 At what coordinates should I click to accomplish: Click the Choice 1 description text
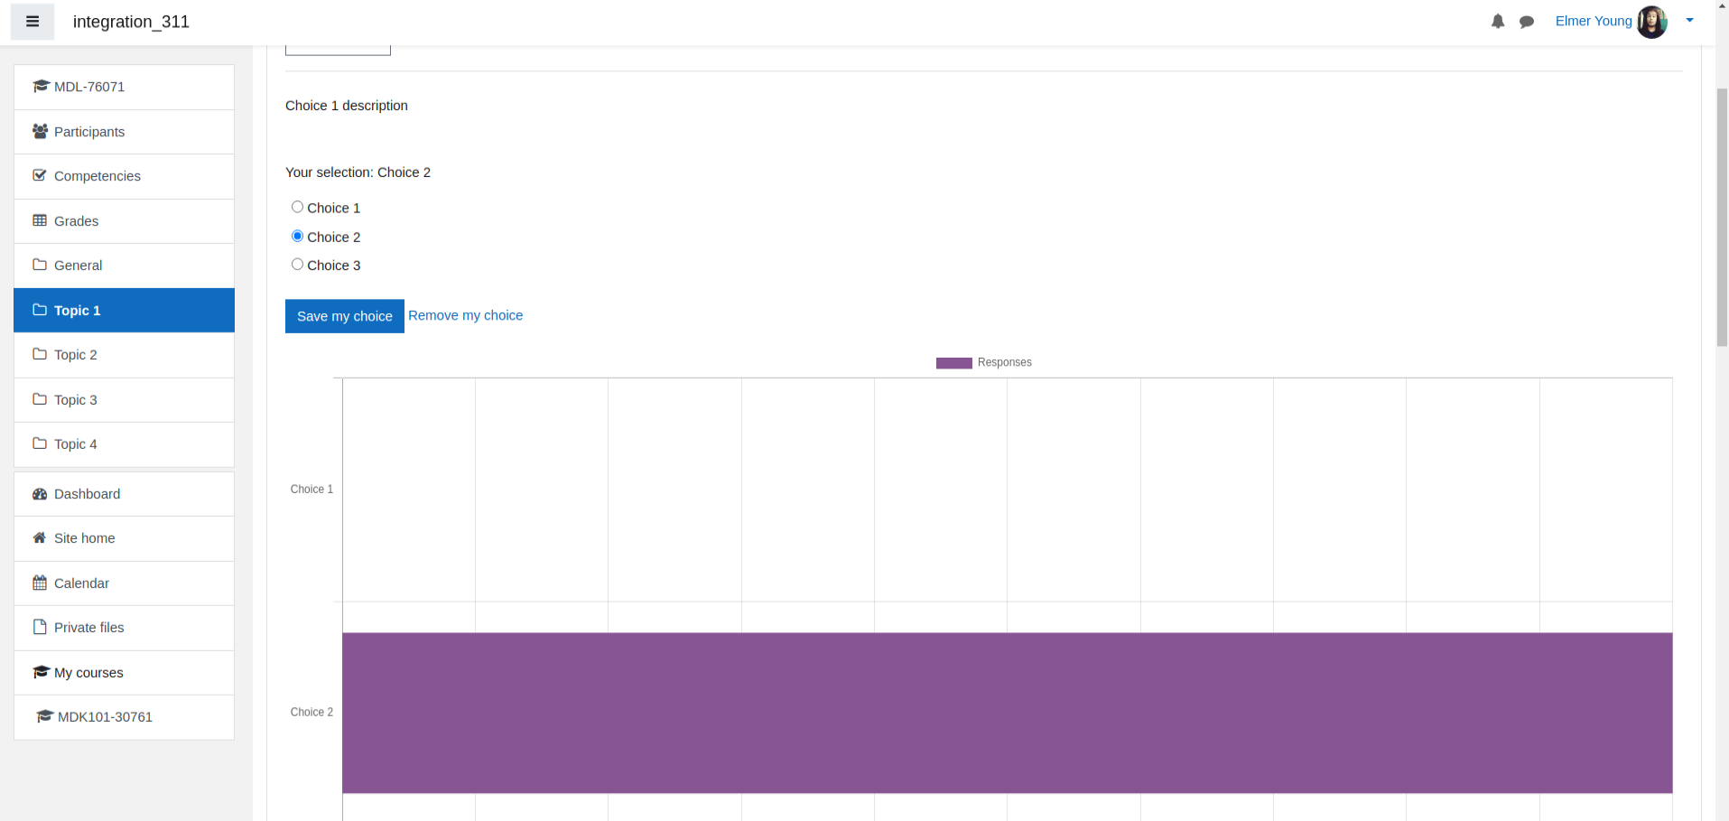tap(347, 106)
